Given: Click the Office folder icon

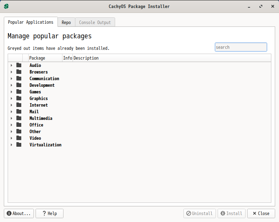Looking at the screenshot, I should [x=19, y=125].
